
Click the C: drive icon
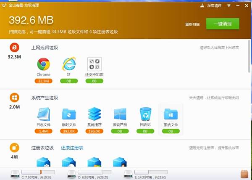(x=15, y=174)
